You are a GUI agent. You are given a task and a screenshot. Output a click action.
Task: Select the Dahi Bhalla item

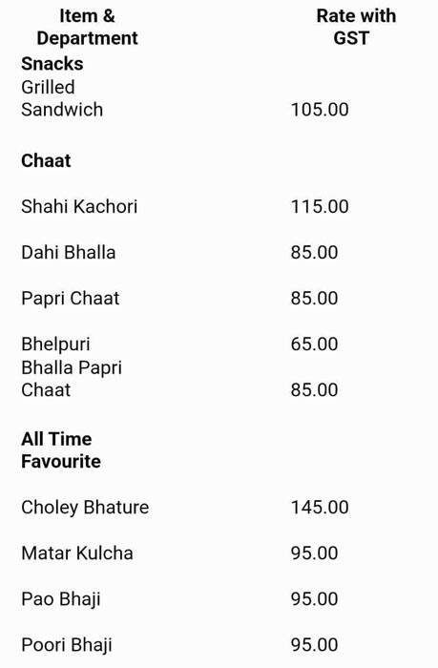pyautogui.click(x=69, y=253)
